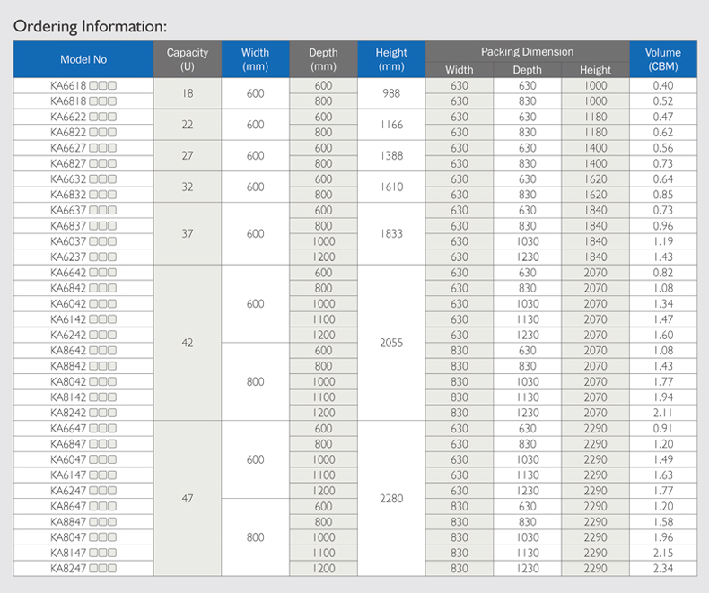Click the last empty box after KA8247
Screen dimensions: 709x593
click(x=112, y=569)
